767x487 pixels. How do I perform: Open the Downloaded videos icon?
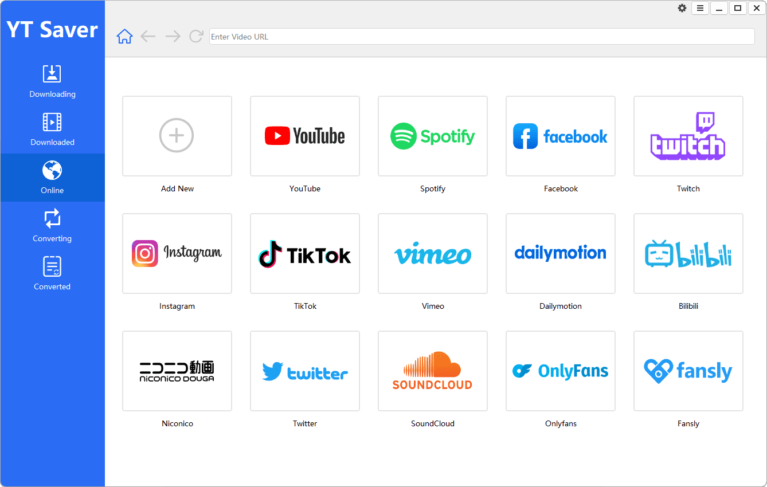(x=52, y=122)
